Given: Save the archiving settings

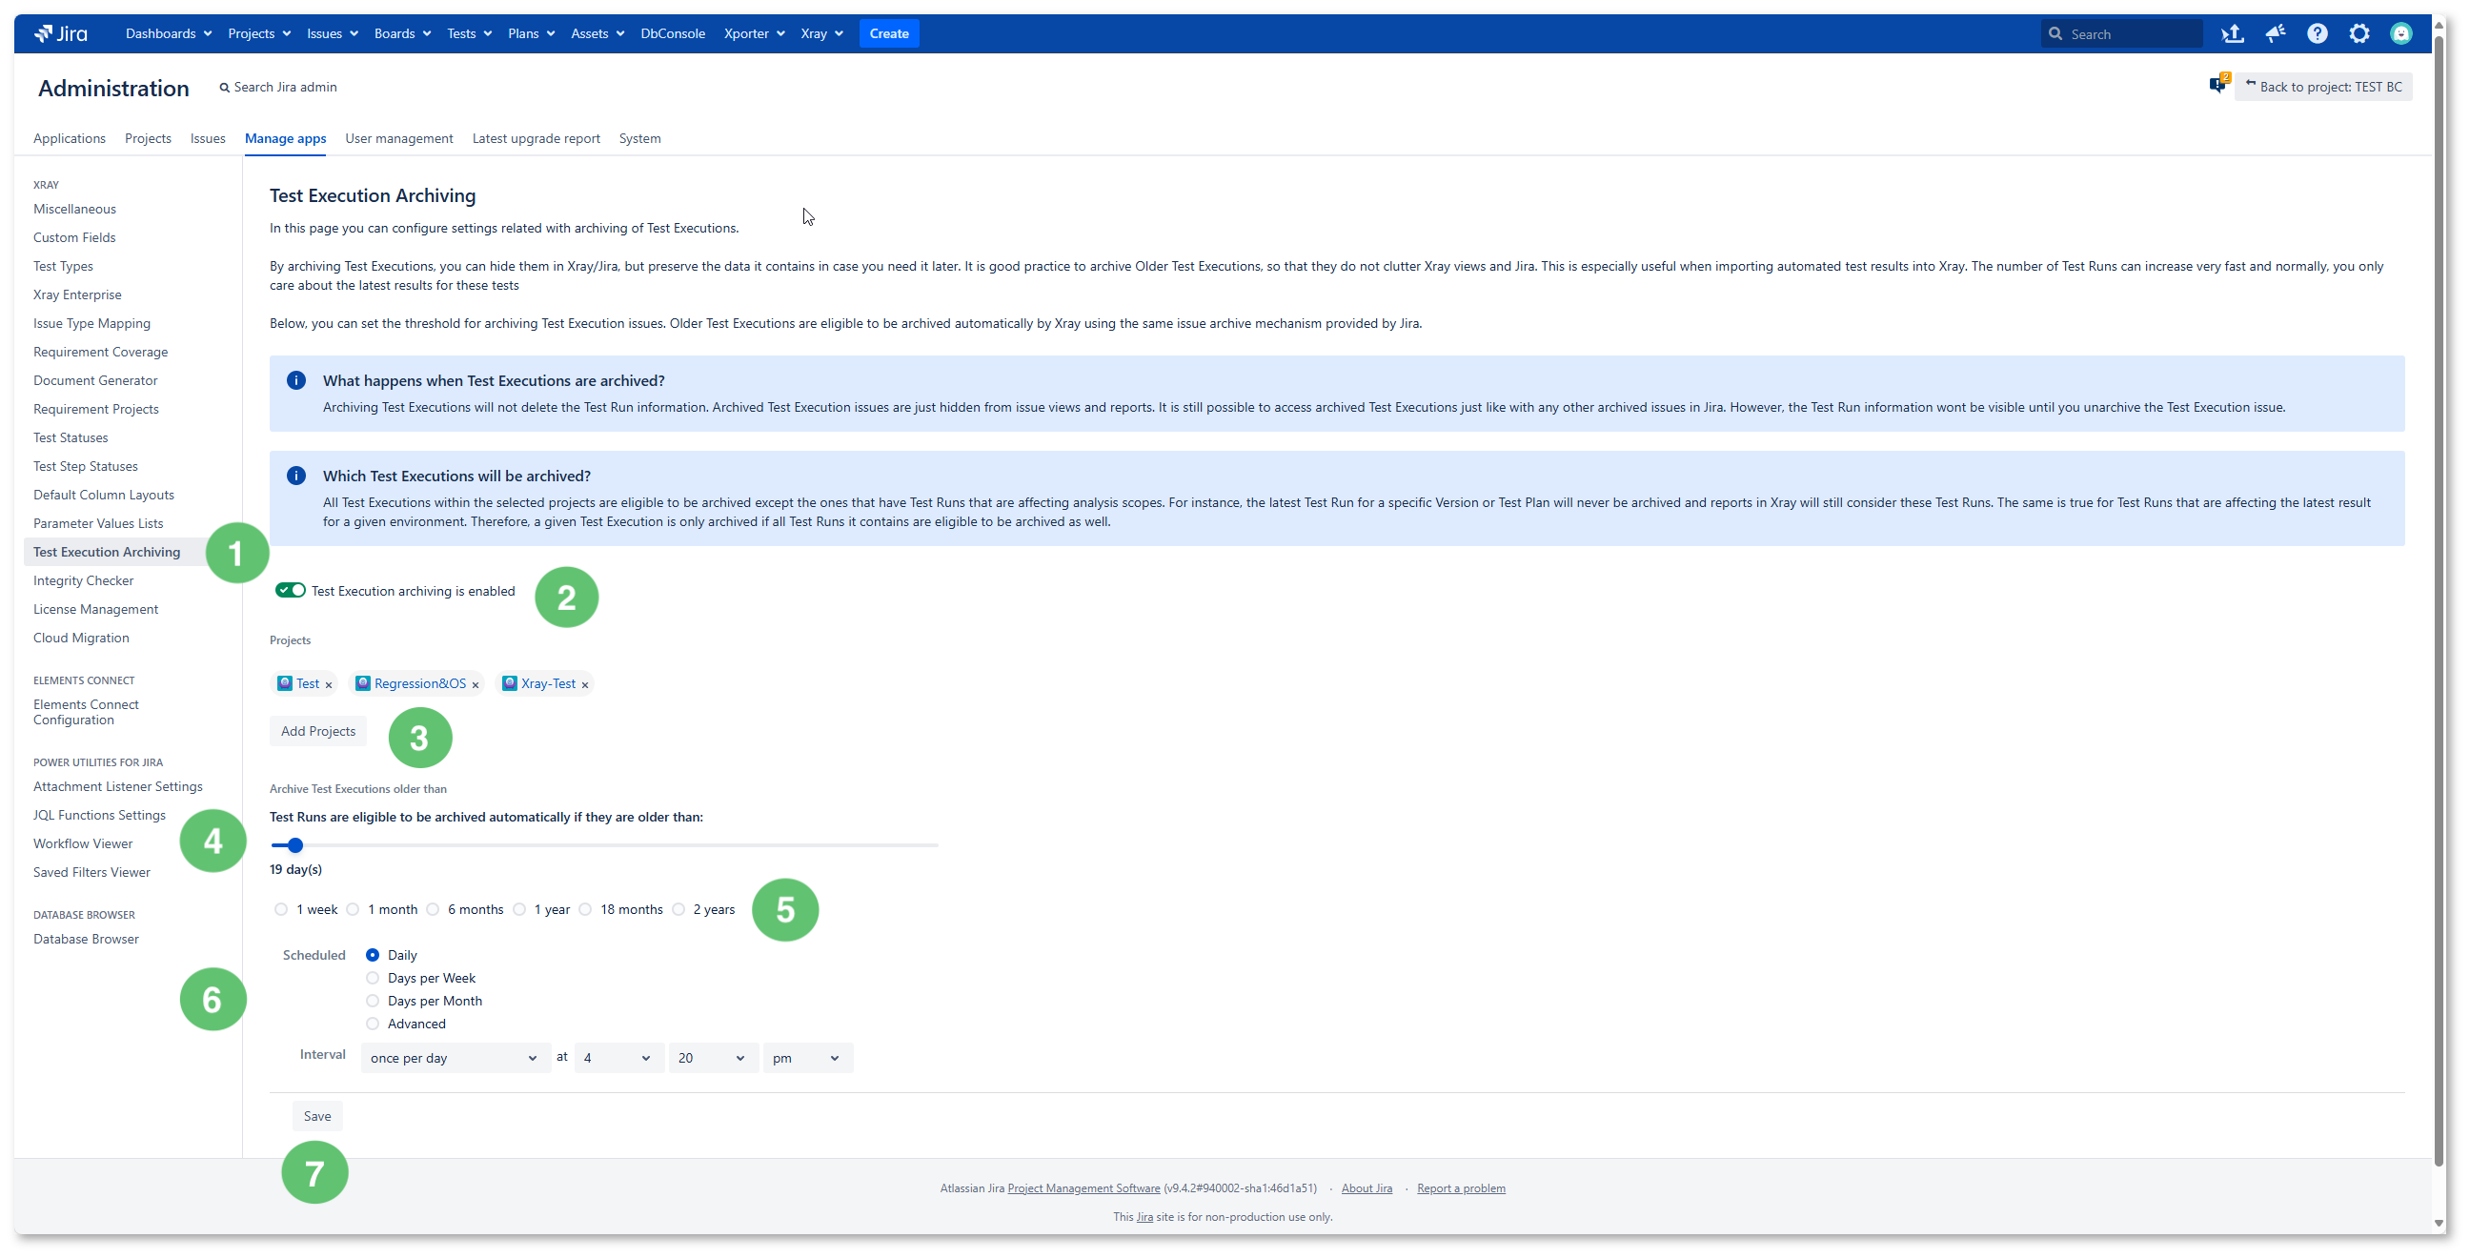Looking at the screenshot, I should pyautogui.click(x=317, y=1116).
